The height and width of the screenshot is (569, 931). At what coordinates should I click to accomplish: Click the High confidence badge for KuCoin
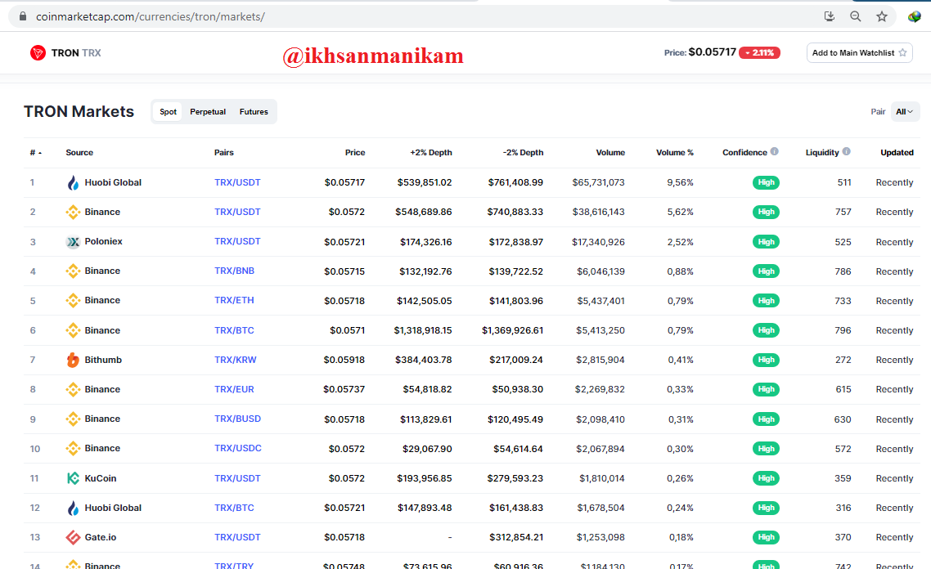[766, 478]
